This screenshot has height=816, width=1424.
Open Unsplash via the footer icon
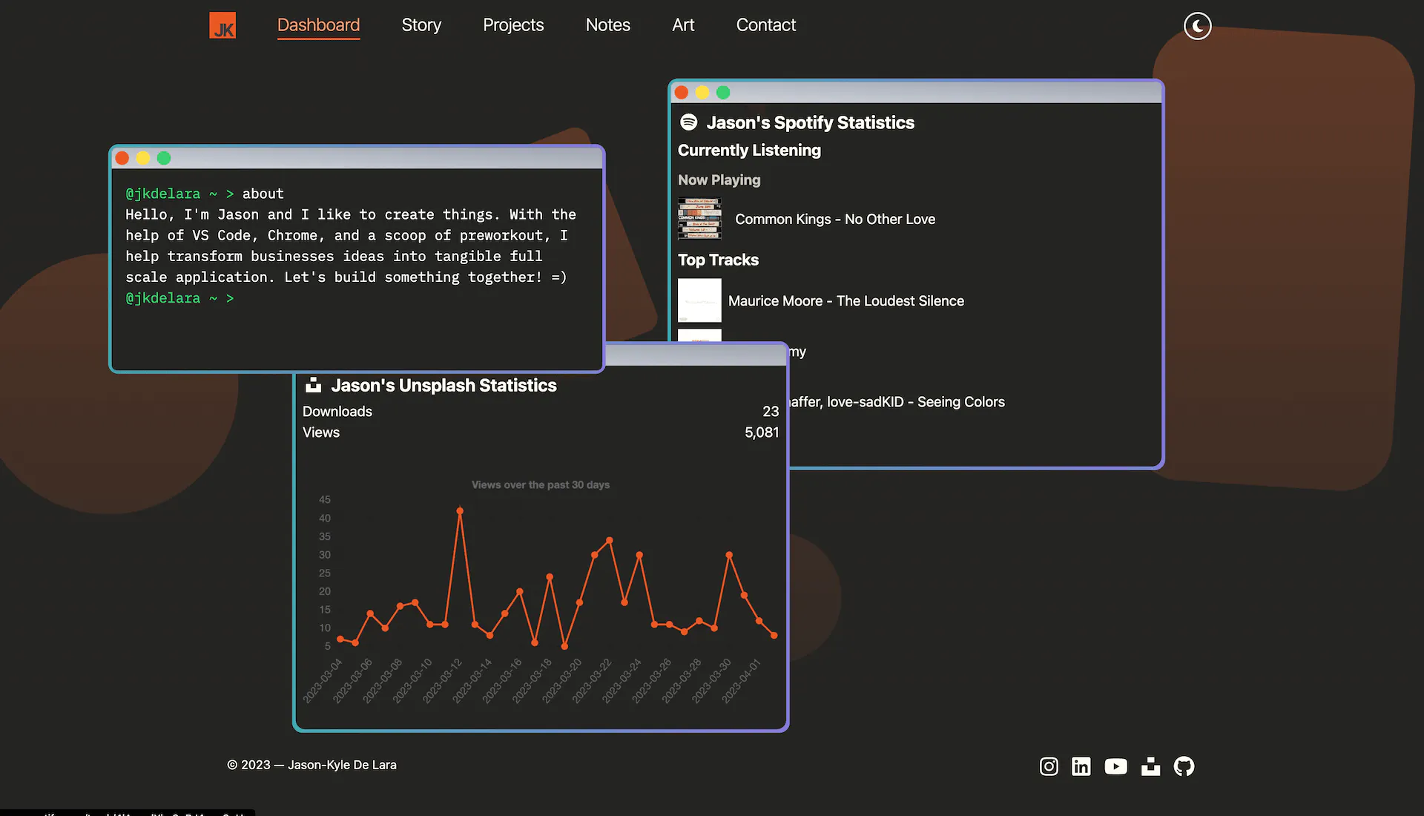point(1150,766)
